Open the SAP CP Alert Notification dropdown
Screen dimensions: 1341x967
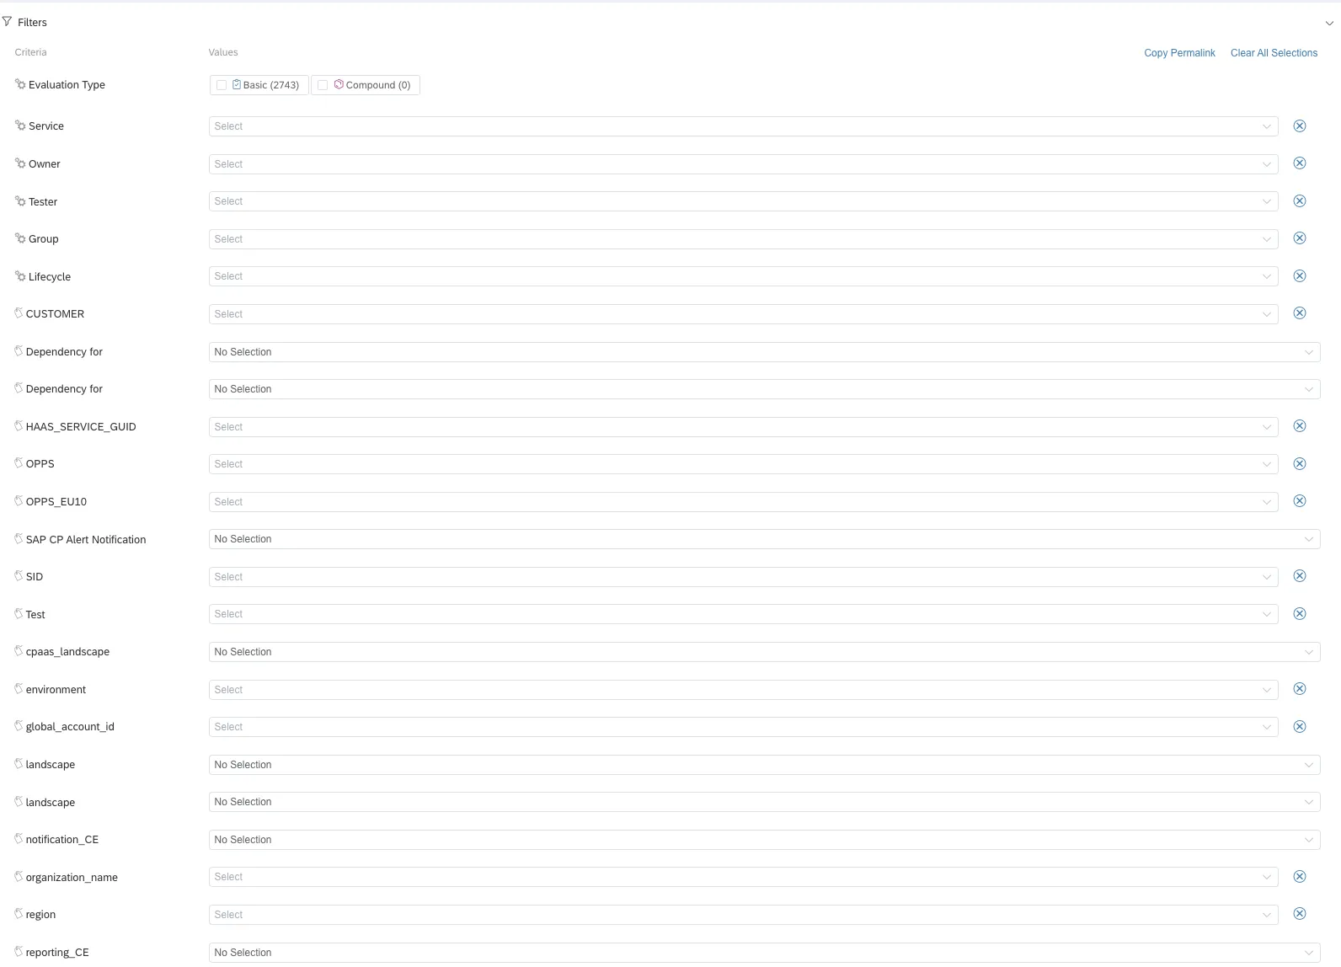click(x=763, y=539)
